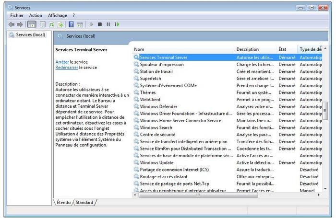336x218 pixels.
Task: Open the ? help menu
Action: click(74, 15)
